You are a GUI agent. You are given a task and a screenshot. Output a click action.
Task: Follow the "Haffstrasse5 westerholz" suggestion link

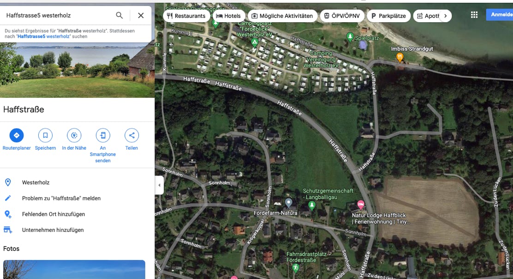tap(43, 36)
